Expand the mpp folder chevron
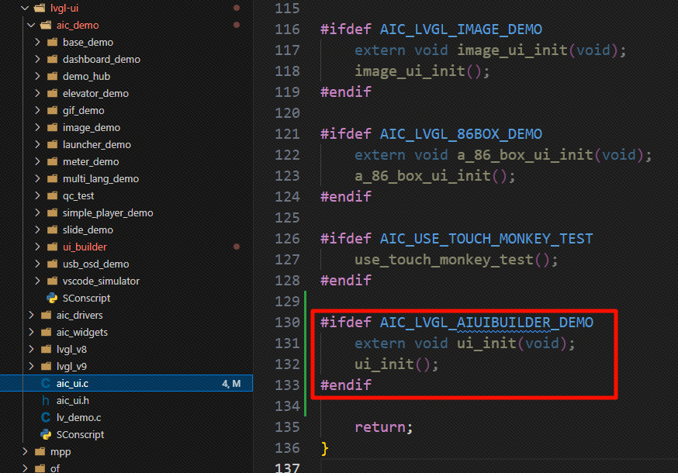This screenshot has width=678, height=473. coord(24,451)
